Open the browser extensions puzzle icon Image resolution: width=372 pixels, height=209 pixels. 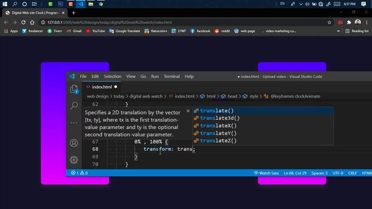pyautogui.click(x=349, y=22)
